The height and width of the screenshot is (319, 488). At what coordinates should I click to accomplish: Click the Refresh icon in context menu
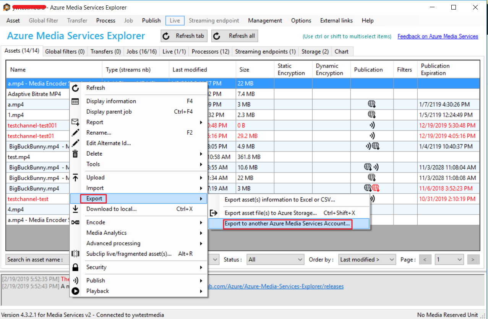pos(75,88)
